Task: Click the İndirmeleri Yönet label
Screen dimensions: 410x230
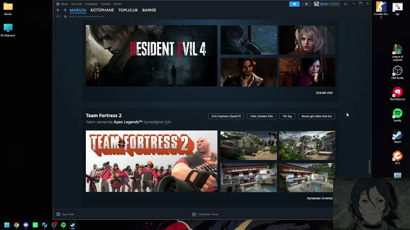Action: pos(208,214)
